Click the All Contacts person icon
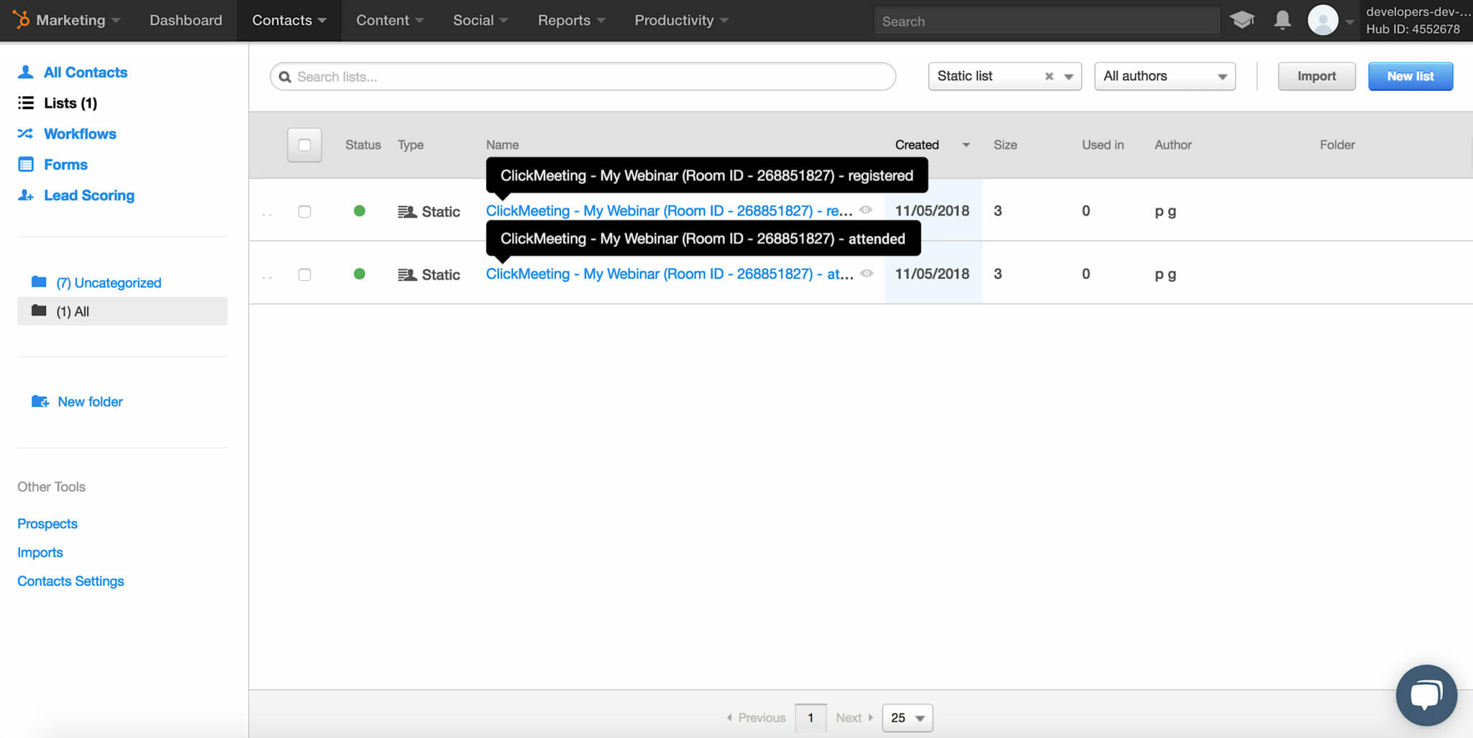 coord(26,72)
